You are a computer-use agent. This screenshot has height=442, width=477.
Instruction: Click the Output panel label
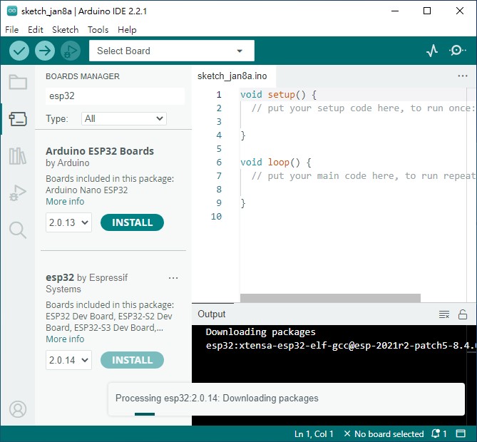click(x=212, y=314)
